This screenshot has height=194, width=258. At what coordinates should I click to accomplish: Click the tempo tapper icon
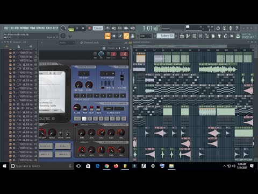226,36
